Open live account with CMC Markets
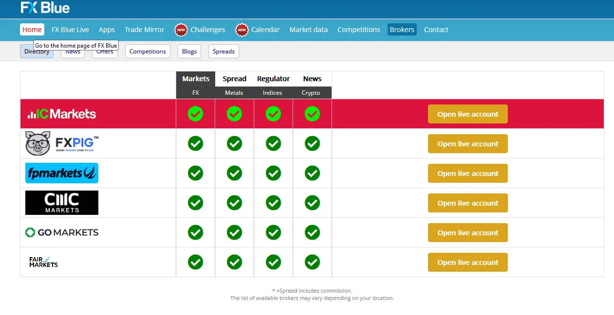614x315 pixels. click(468, 203)
